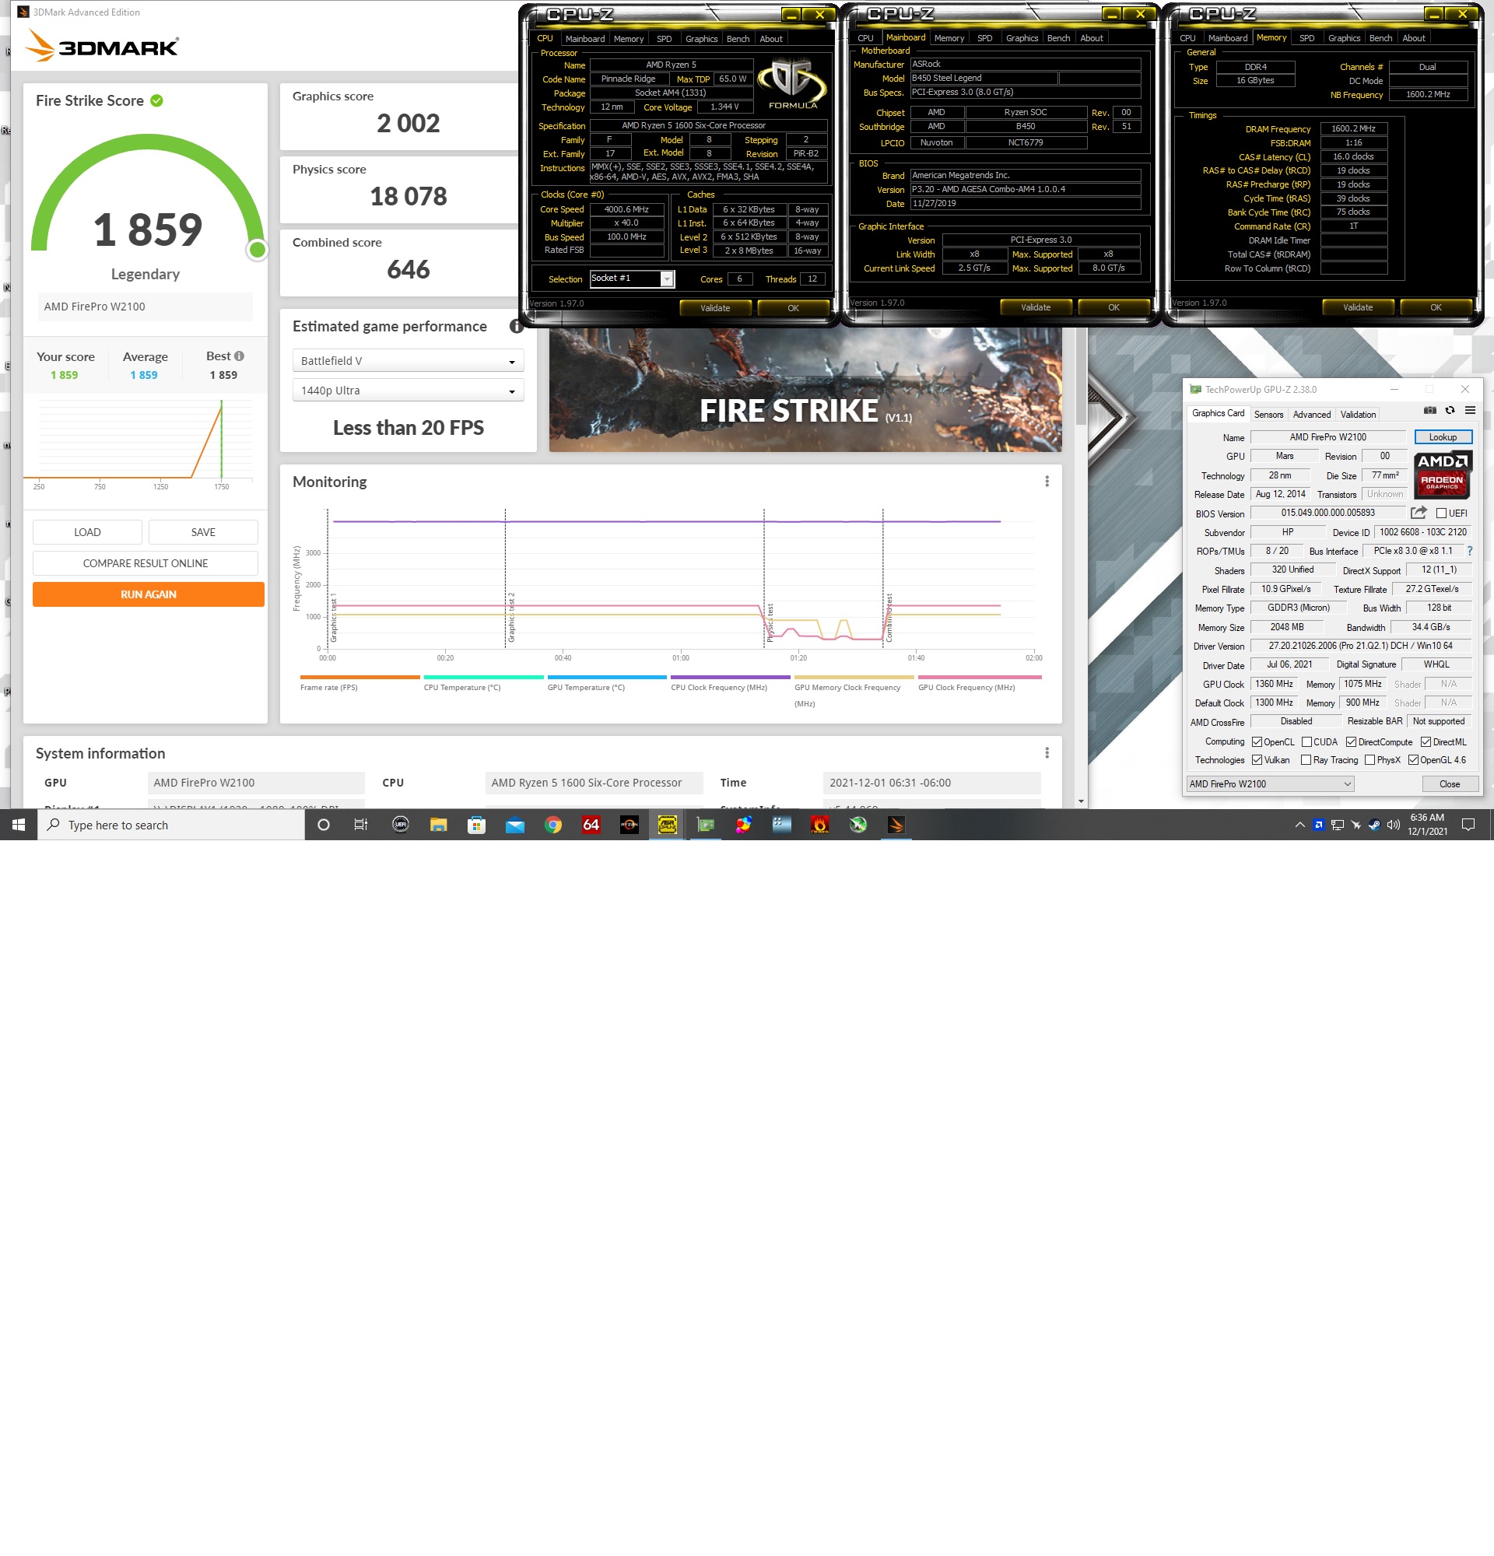The height and width of the screenshot is (1556, 1494).
Task: Open the AMD FirePro W2100 GPU selector dropdown
Action: [x=1270, y=784]
